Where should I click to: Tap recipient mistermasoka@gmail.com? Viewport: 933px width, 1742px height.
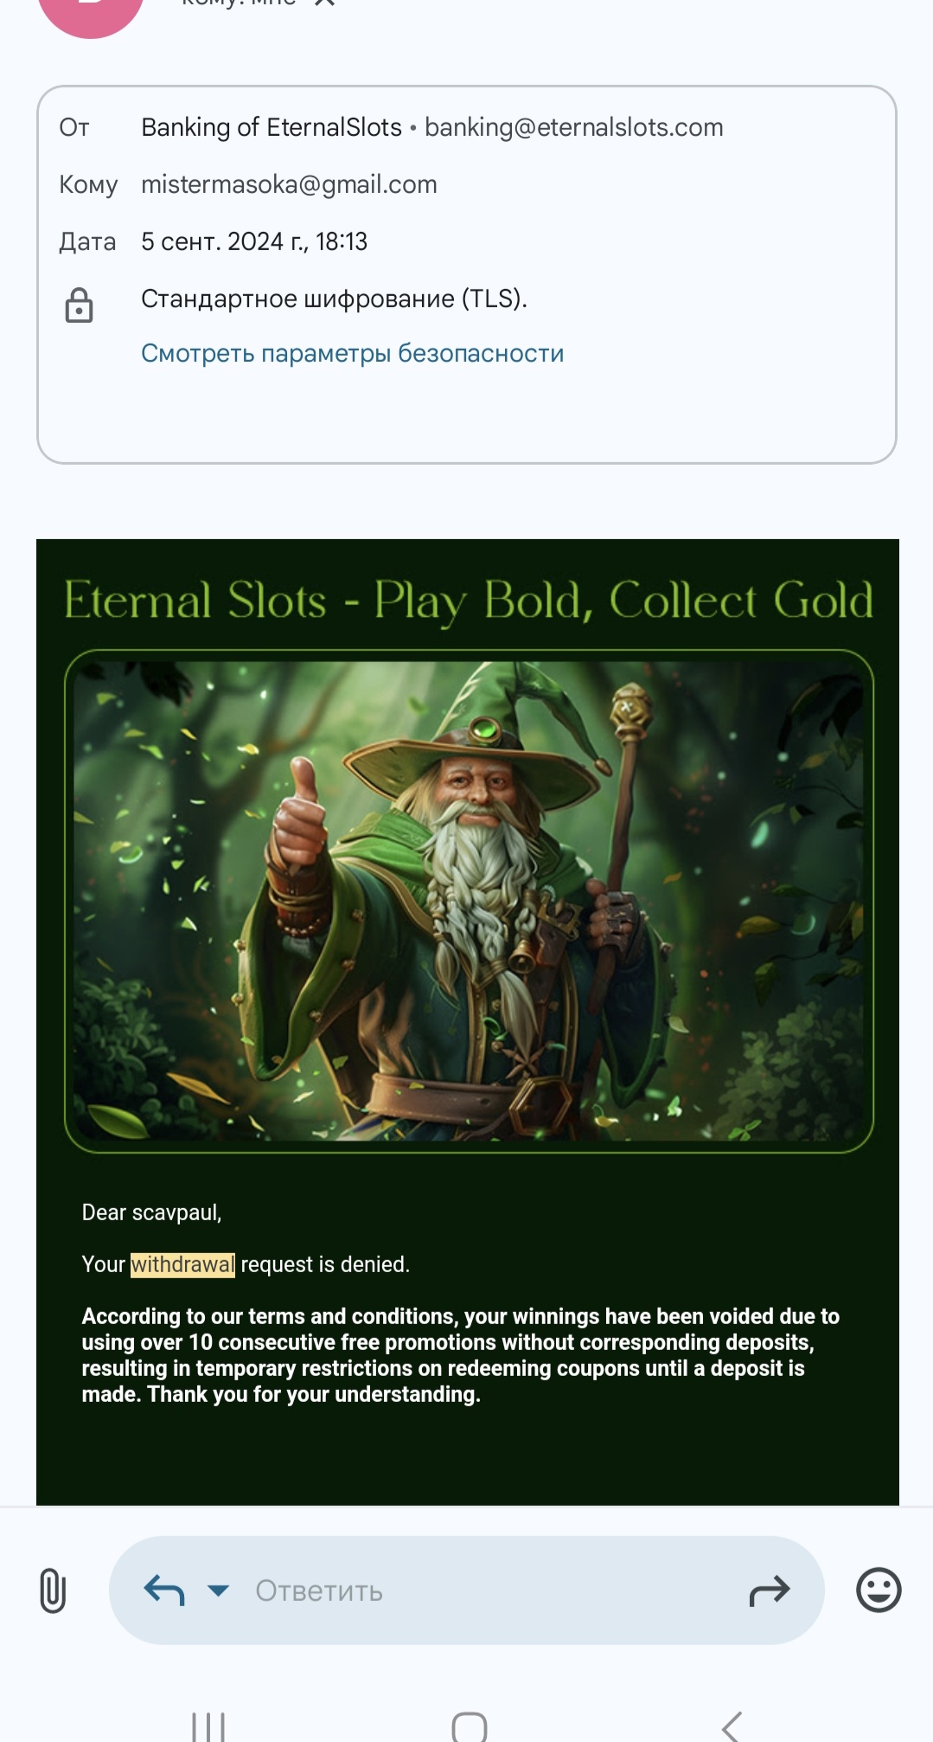coord(289,184)
